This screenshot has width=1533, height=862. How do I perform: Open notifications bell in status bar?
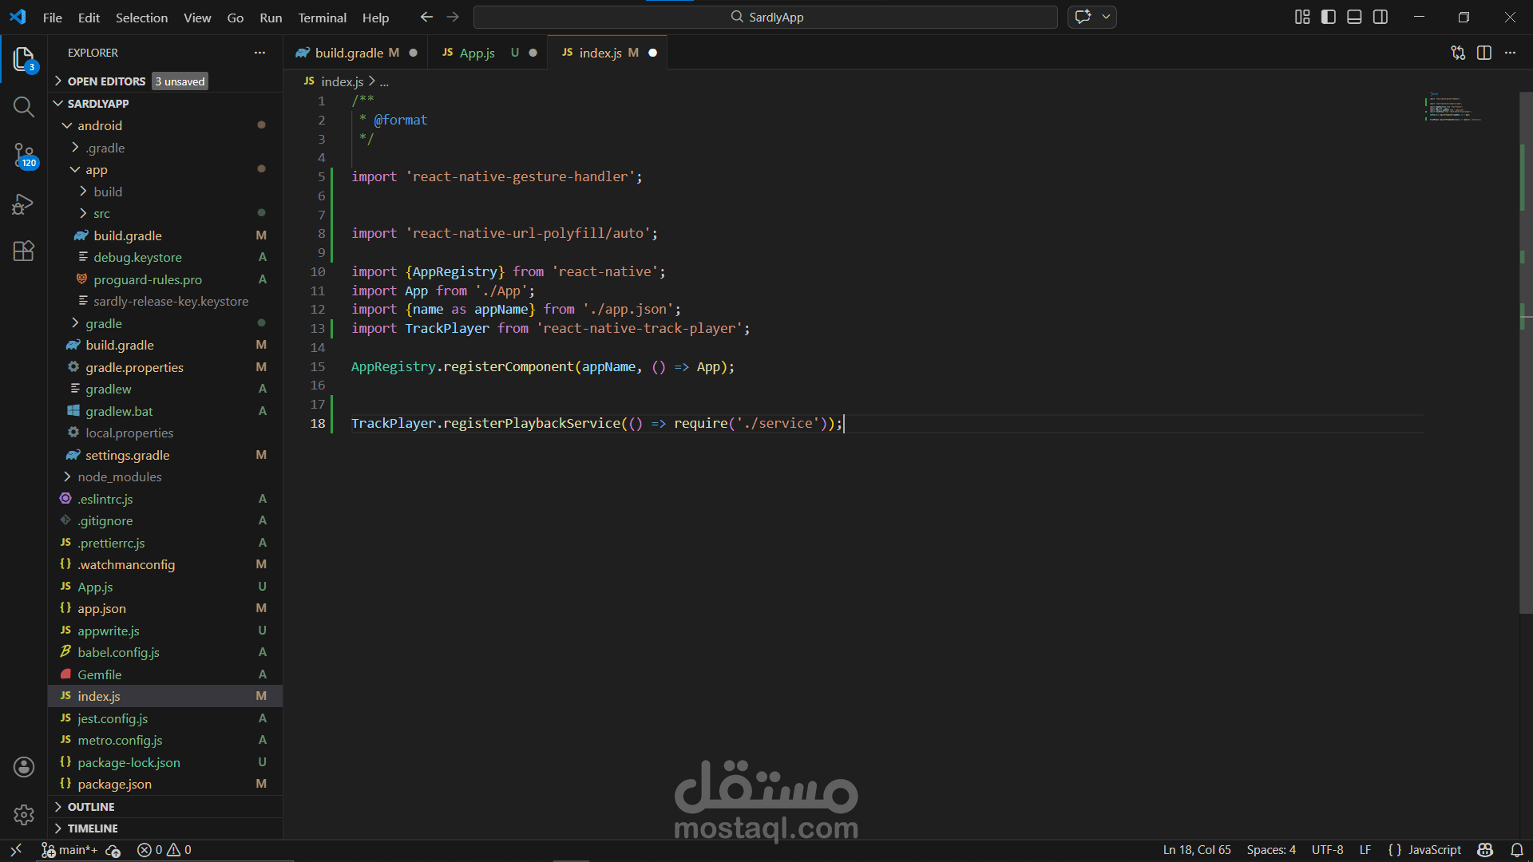point(1516,850)
